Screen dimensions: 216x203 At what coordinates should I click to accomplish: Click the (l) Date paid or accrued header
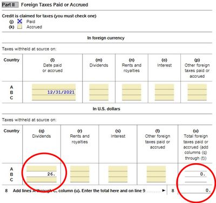click(52, 65)
